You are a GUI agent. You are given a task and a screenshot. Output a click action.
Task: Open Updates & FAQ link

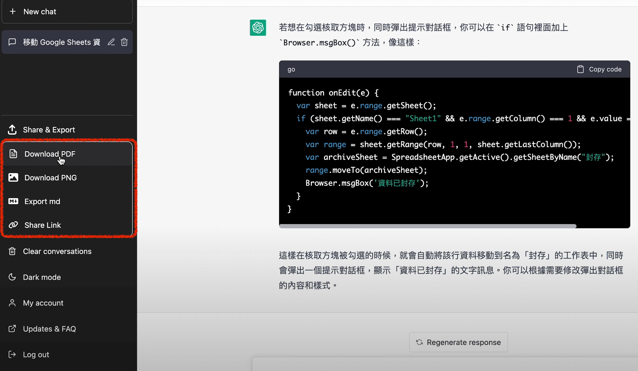(x=49, y=329)
